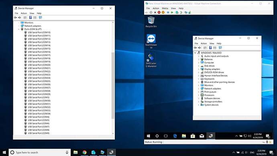
Task: Open Microsoft Edge from the VM taskbar
Action: [175, 136]
